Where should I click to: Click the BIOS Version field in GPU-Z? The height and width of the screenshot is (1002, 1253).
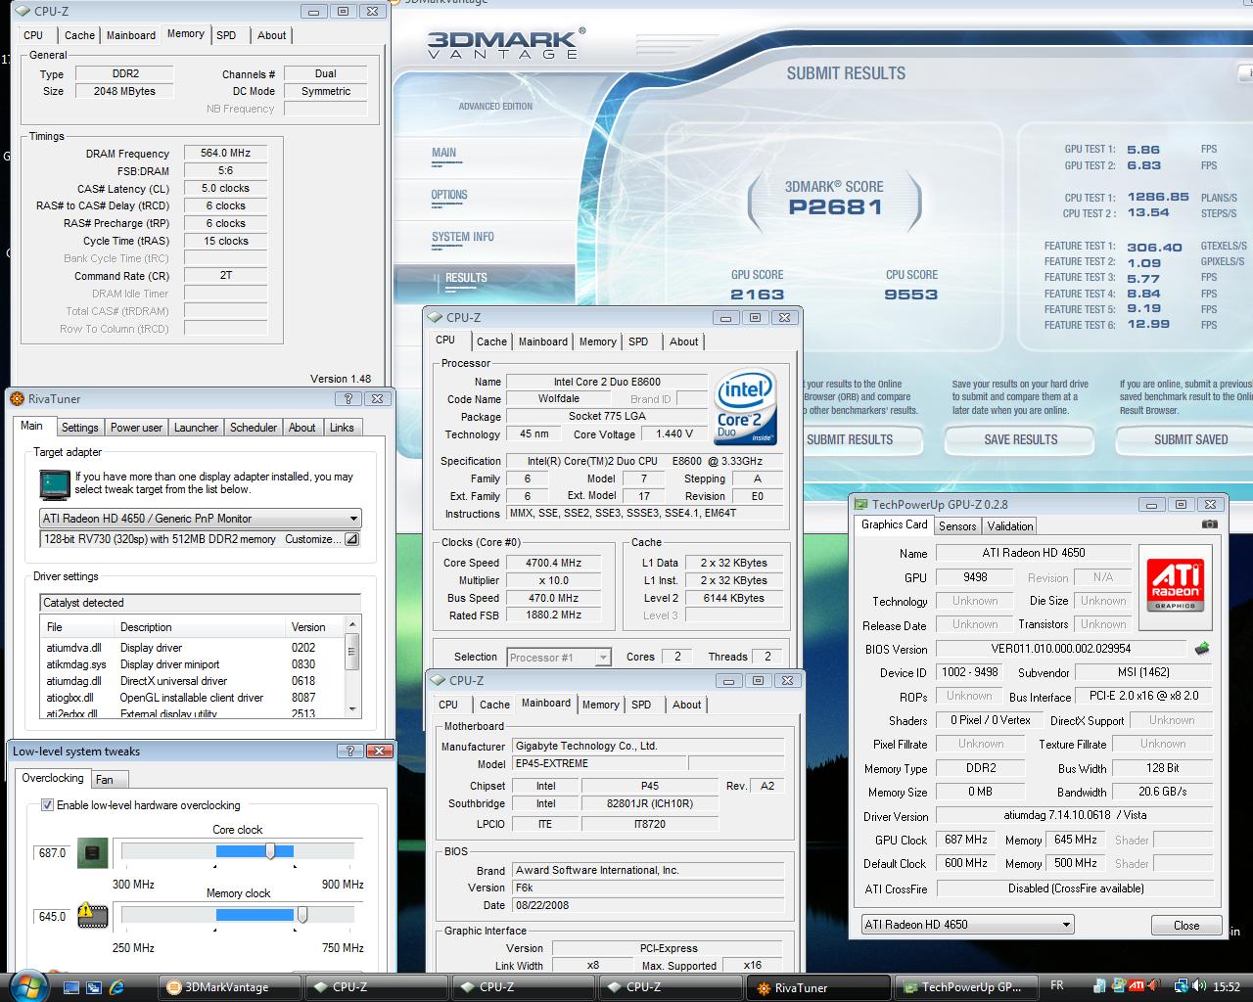click(x=1062, y=649)
